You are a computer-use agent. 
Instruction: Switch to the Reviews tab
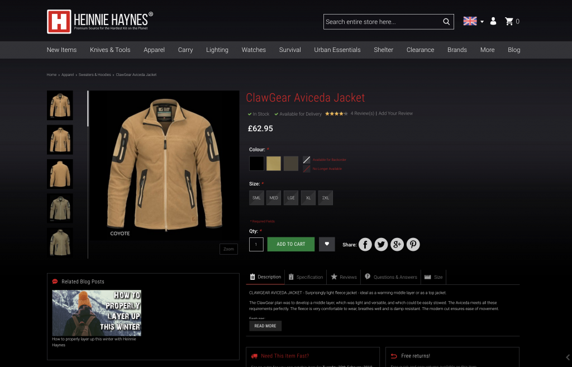coord(344,277)
